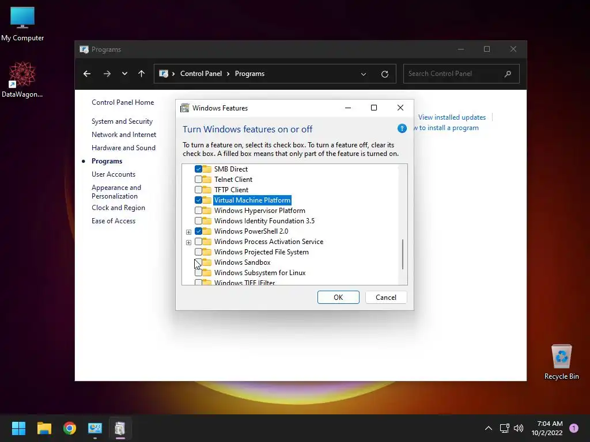This screenshot has width=590, height=442.
Task: Enable Windows Hypervisor Platform checkbox
Action: [198, 211]
